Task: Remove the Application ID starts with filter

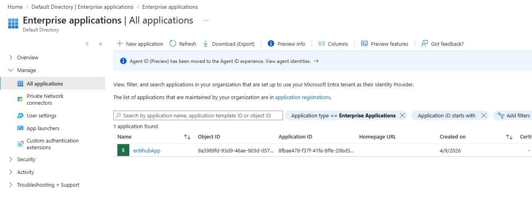Action: [x=484, y=115]
